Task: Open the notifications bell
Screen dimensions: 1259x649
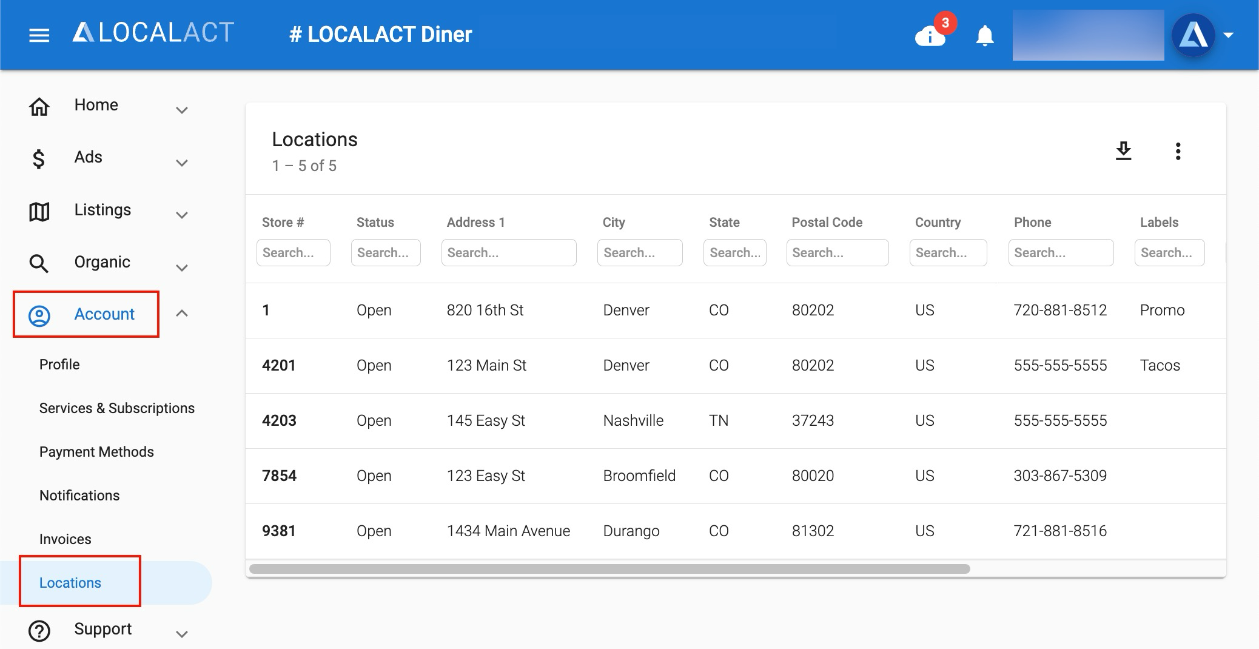Action: [985, 36]
